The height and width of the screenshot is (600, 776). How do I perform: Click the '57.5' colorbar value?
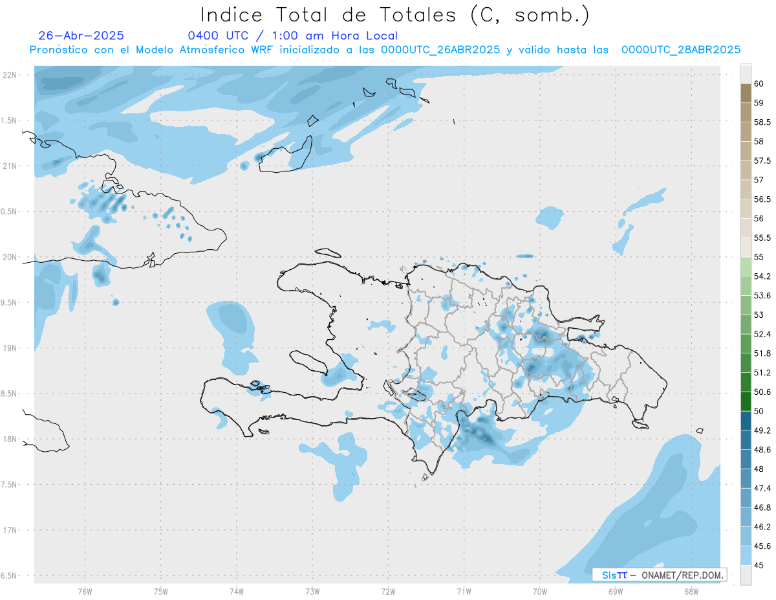[762, 161]
